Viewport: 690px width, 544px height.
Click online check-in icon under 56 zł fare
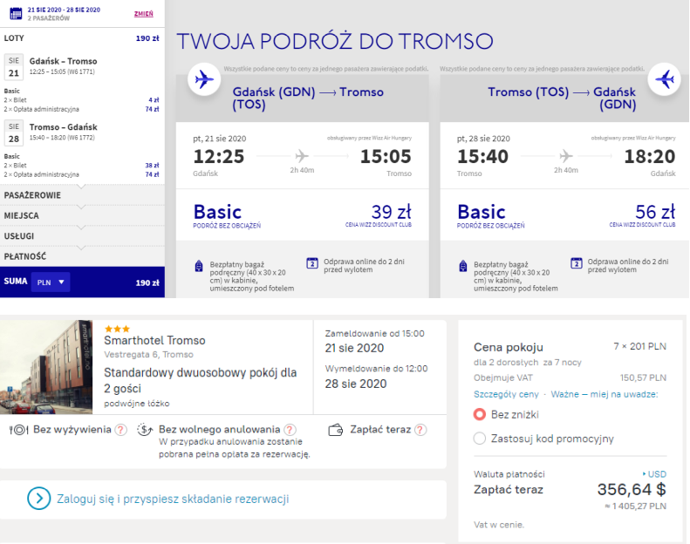576,263
